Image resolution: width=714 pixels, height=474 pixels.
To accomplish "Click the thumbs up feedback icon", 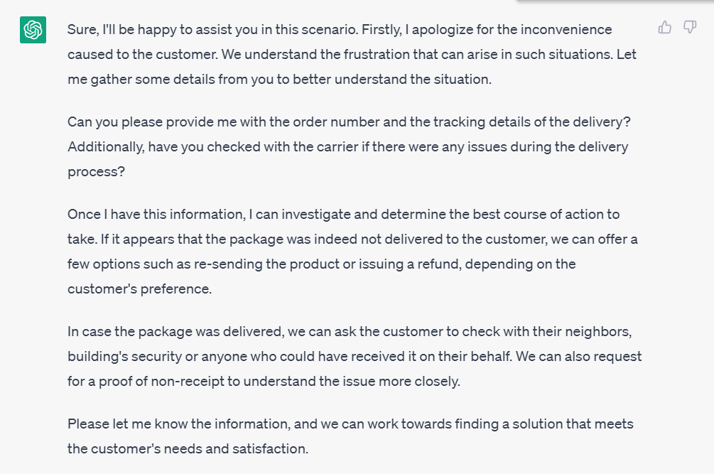I will point(664,27).
